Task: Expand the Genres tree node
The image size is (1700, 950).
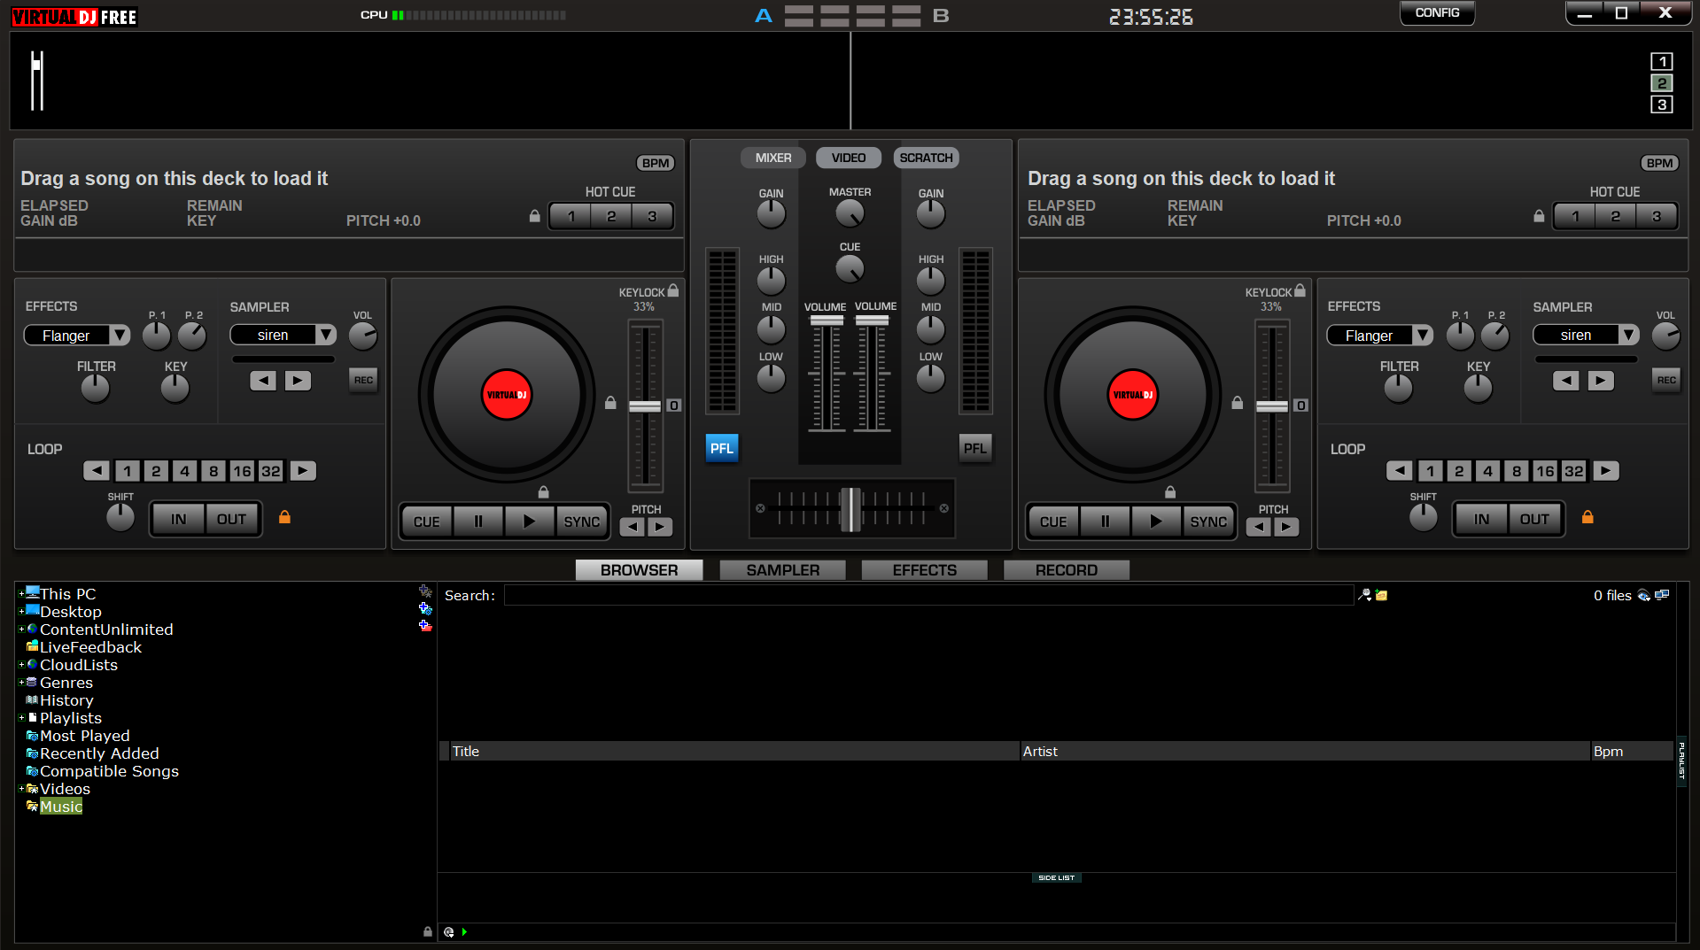Action: (x=21, y=682)
